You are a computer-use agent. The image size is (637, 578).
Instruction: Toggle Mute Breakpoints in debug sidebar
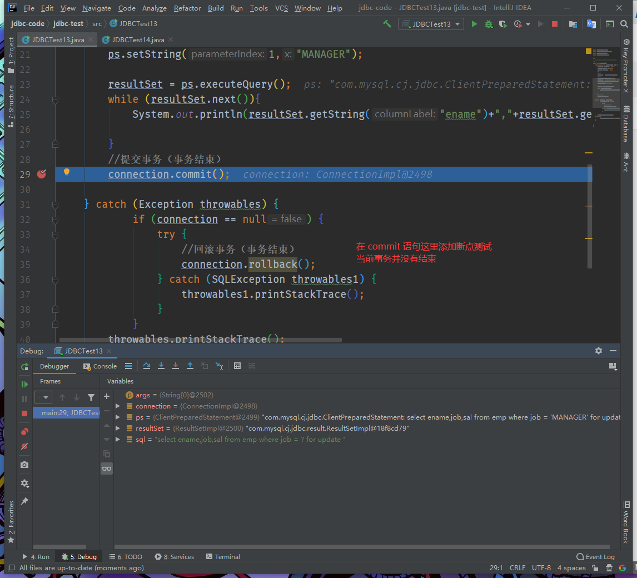tap(24, 446)
